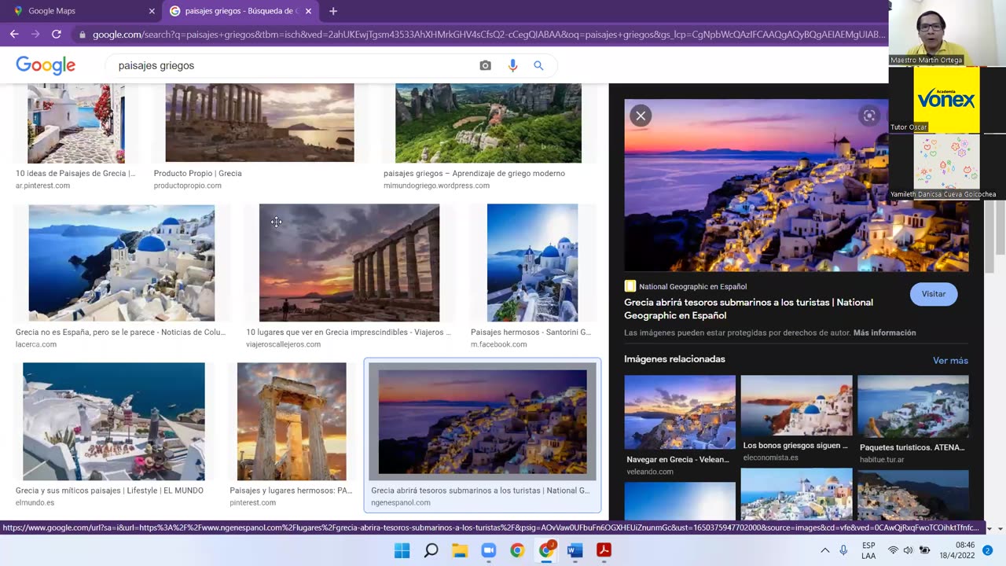1006x566 pixels.
Task: Open Microsoft Word from the taskbar
Action: point(575,550)
